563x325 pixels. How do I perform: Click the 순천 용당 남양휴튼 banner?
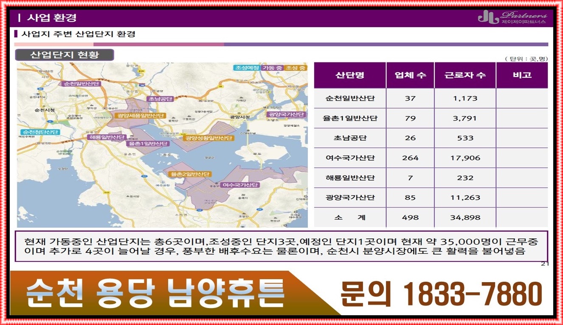pyautogui.click(x=155, y=294)
